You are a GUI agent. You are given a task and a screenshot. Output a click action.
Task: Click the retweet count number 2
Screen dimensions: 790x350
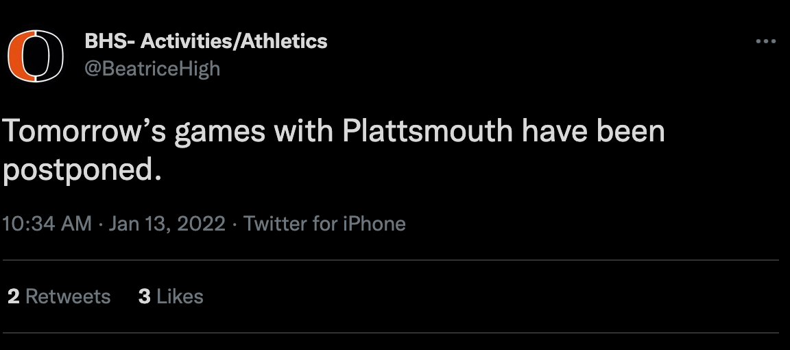pos(14,296)
